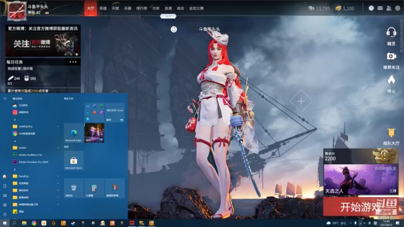The width and height of the screenshot is (404, 227).
Task: Open Microsoft Edge tile in Start menu
Action: [x=73, y=133]
